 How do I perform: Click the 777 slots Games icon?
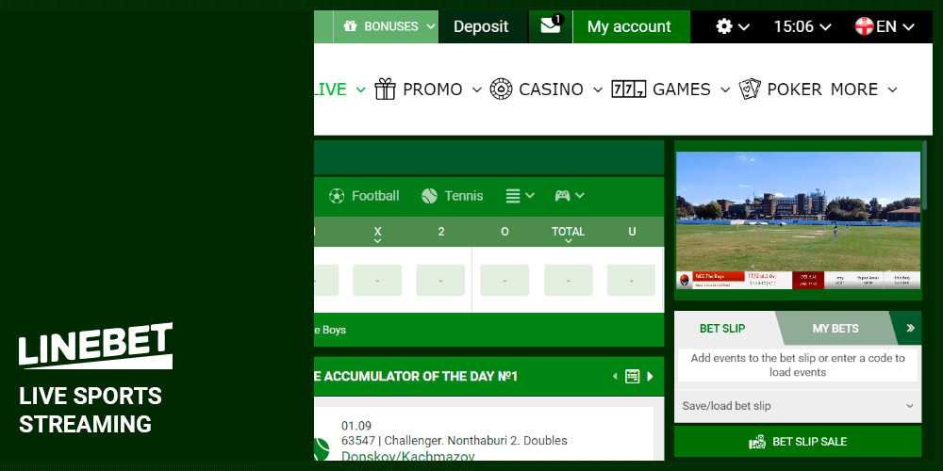(628, 89)
